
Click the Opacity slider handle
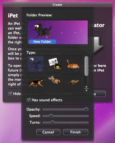pyautogui.click(x=86, y=109)
